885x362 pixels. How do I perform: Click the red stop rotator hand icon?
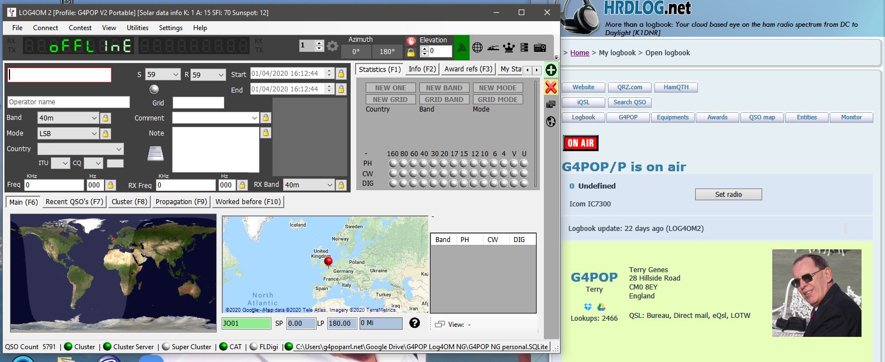[x=411, y=41]
